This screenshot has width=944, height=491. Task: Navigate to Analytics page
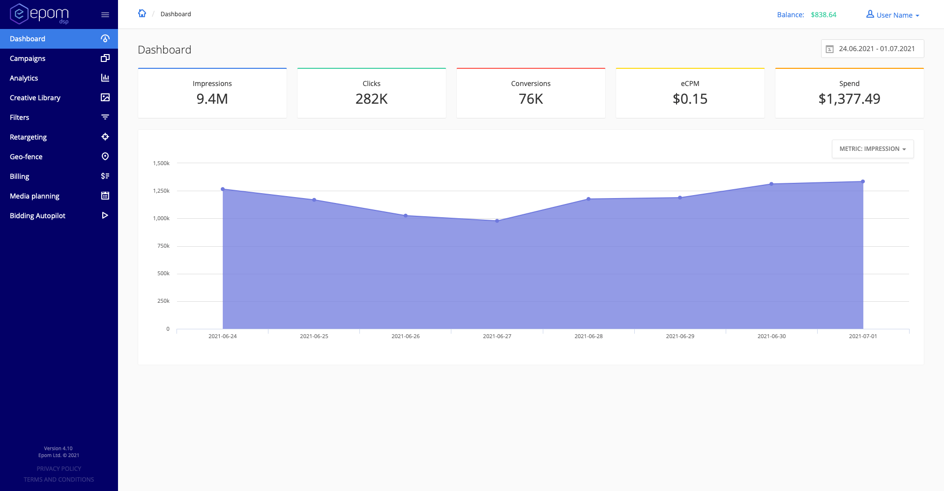[x=59, y=78]
